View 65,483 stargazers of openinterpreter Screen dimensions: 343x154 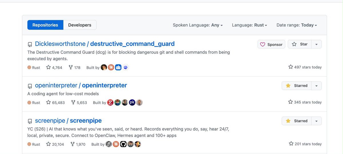[55, 103]
